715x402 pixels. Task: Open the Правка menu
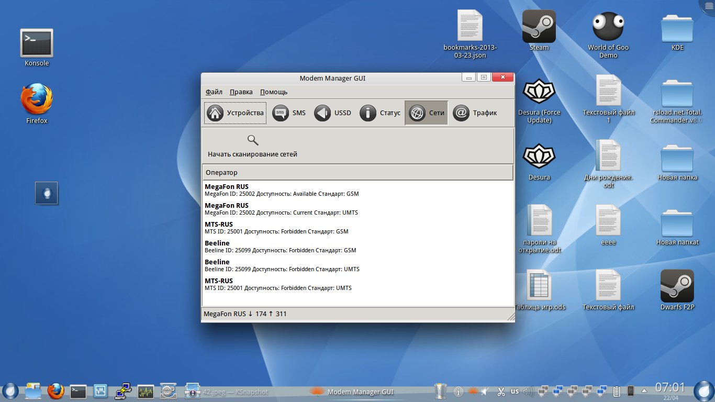[x=241, y=92]
